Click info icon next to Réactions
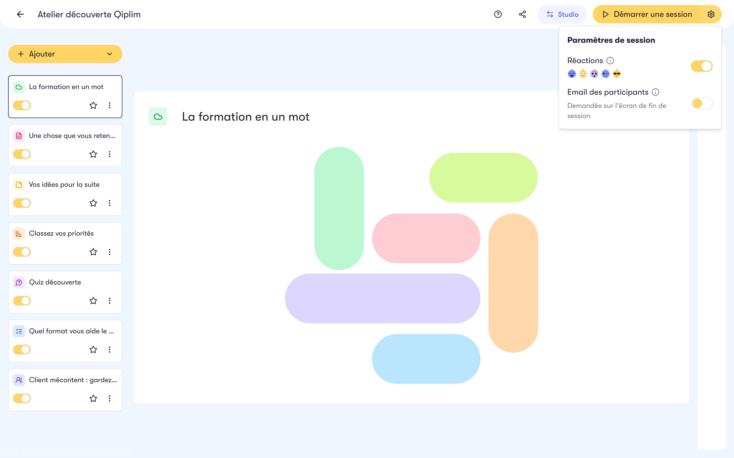The image size is (734, 458). (610, 61)
